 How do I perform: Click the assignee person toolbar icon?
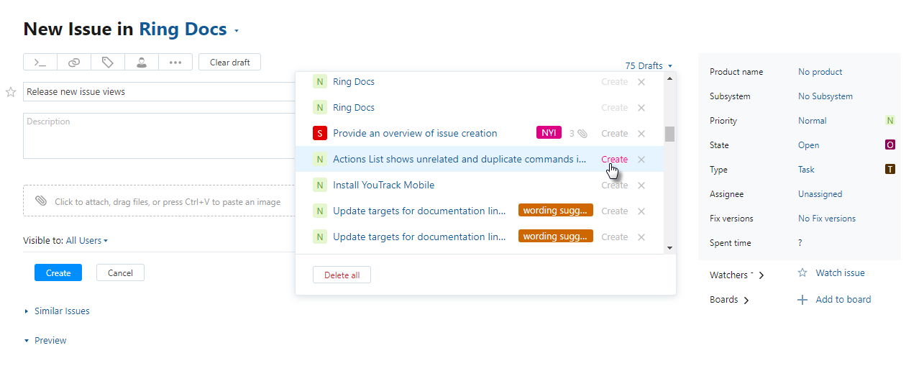click(x=142, y=63)
